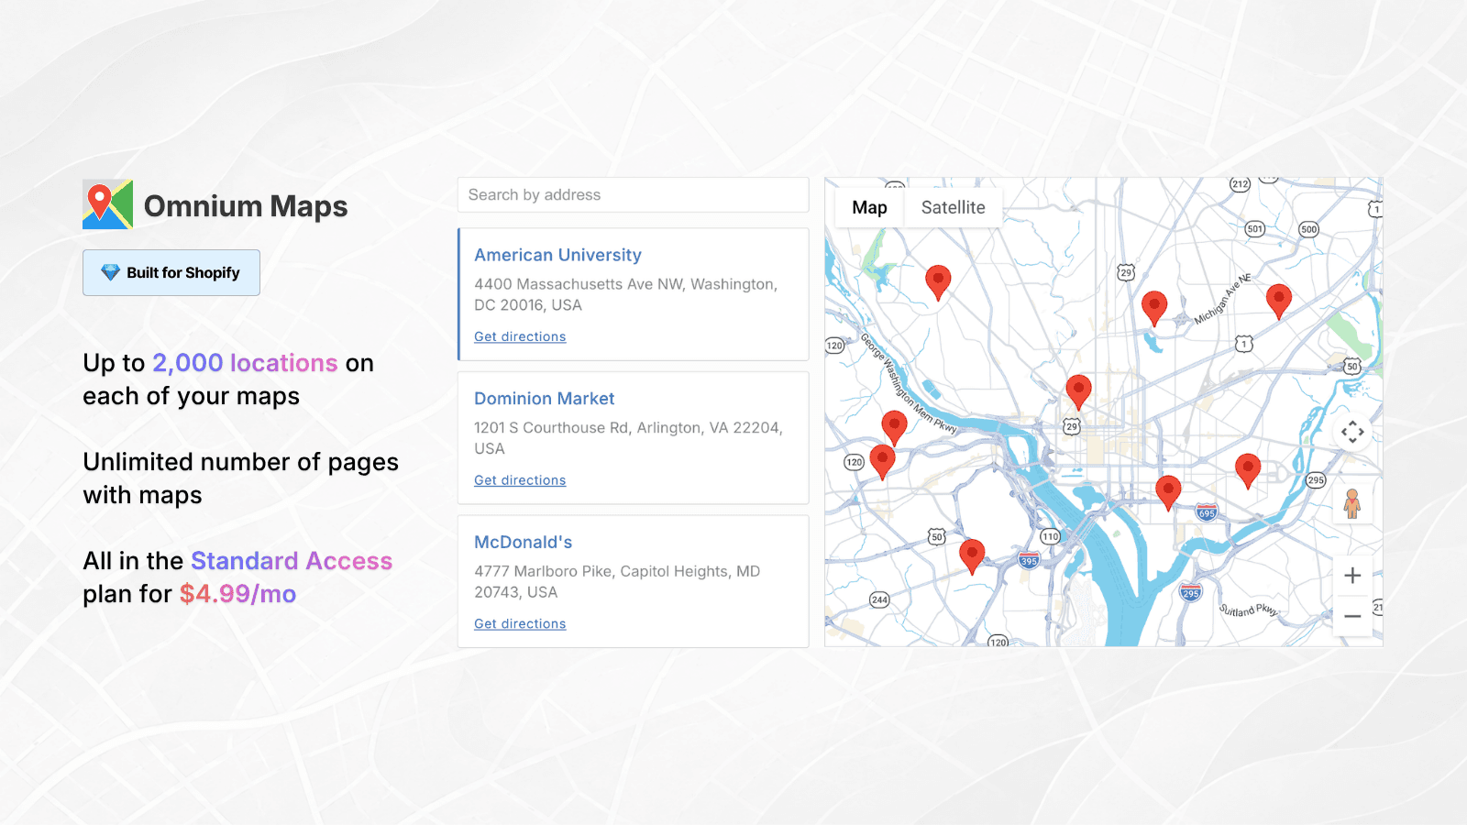Open Get directions for American University

[x=520, y=336]
